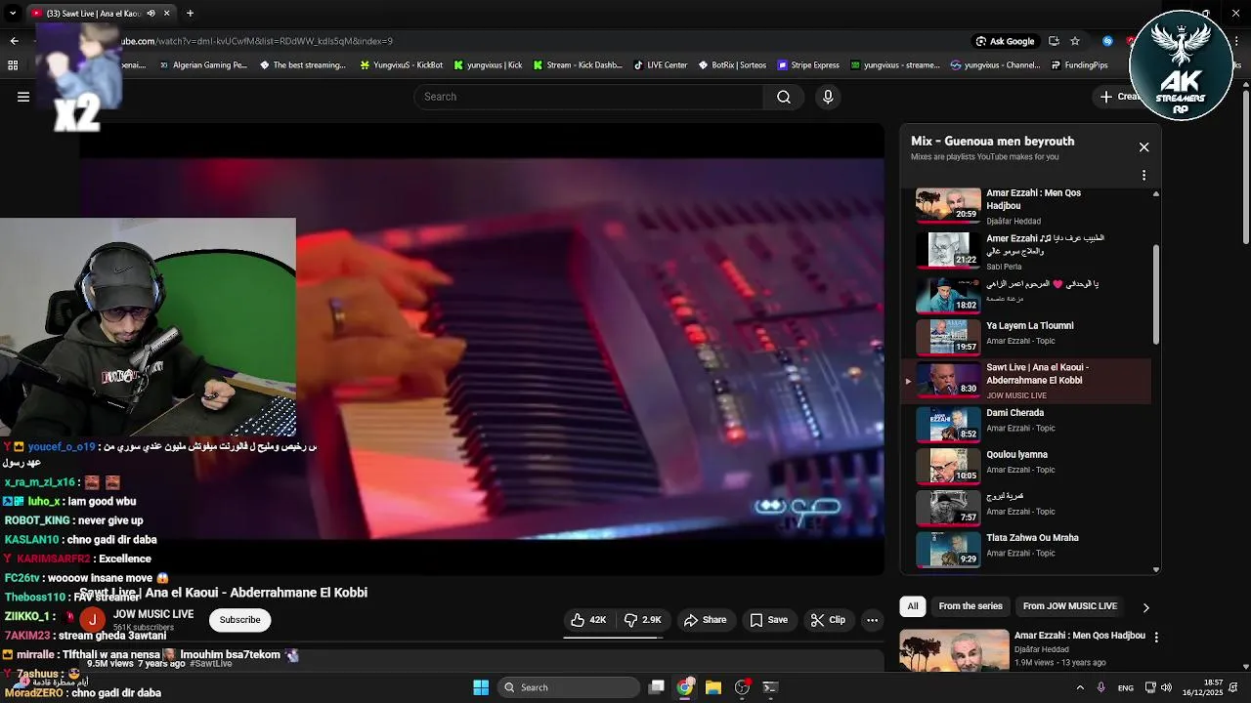Open the #SawtLive hashtag link

[x=211, y=664]
